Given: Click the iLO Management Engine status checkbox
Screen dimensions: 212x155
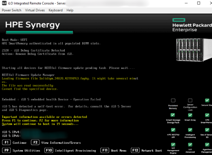Looking at the screenshot, I should pos(173,145).
